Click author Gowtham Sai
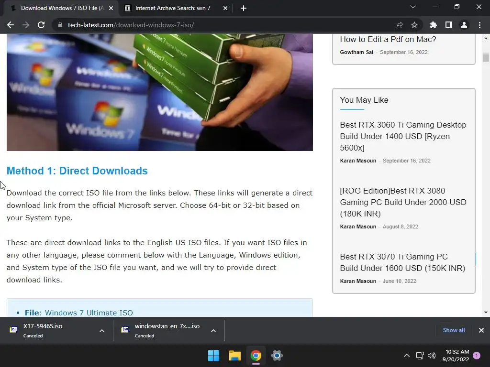This screenshot has height=367, width=490. click(x=356, y=52)
